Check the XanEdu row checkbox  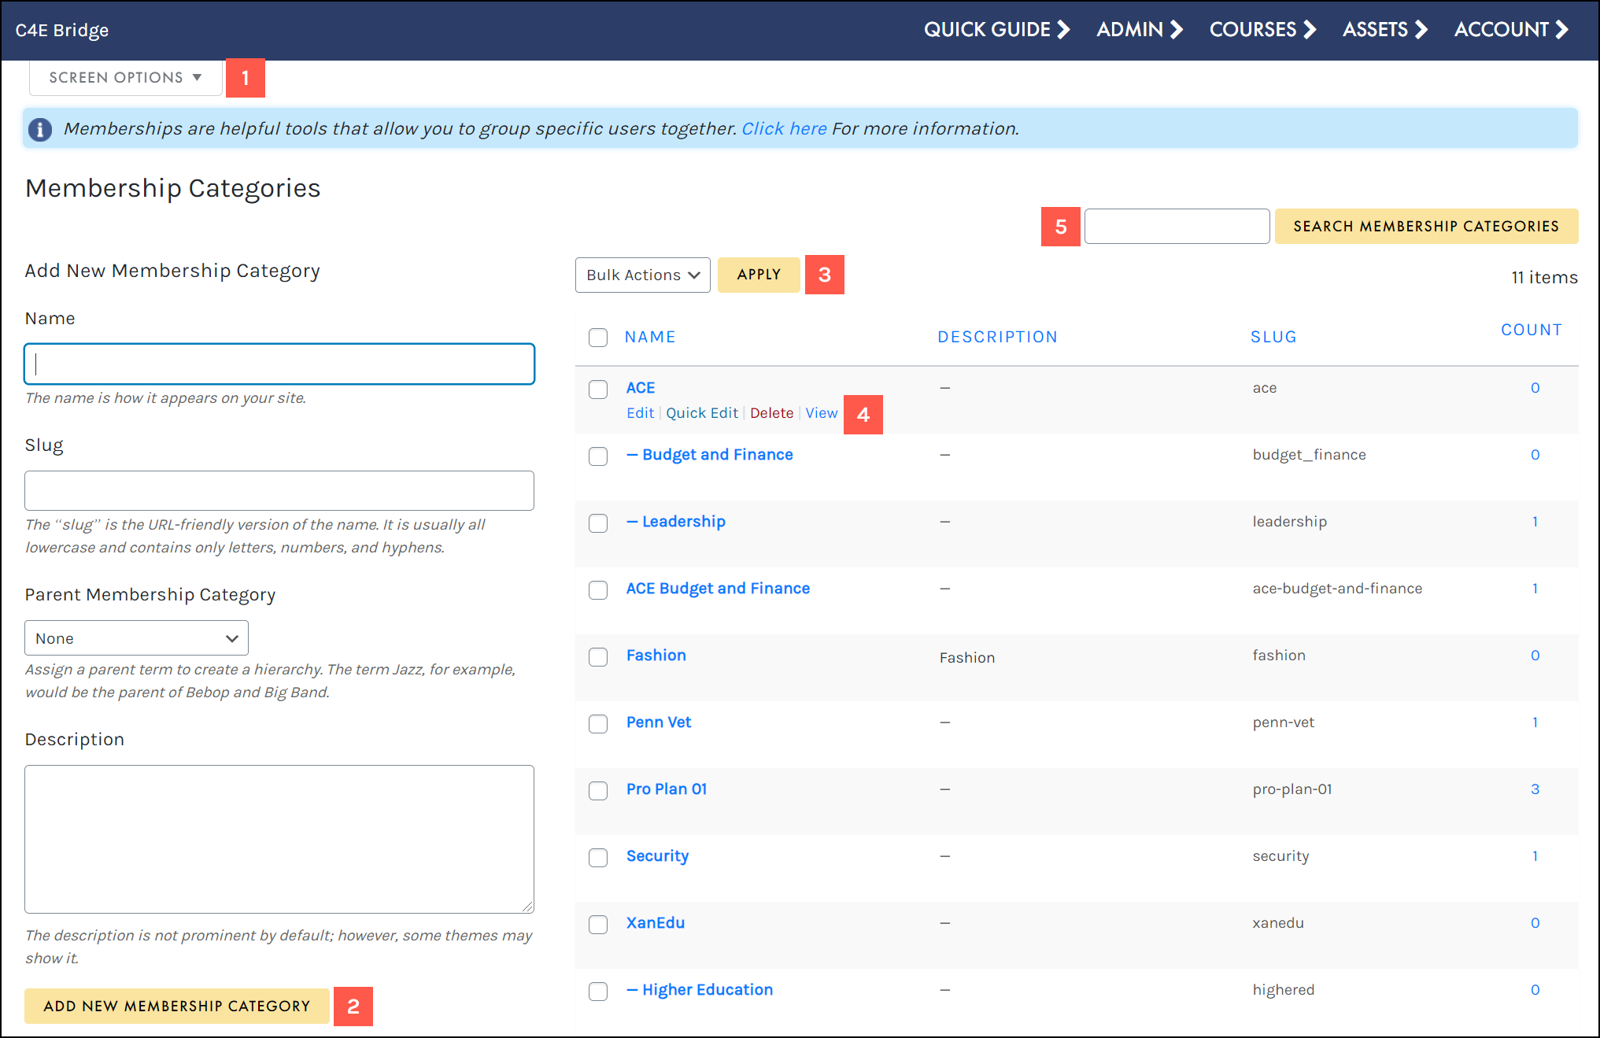(x=598, y=925)
